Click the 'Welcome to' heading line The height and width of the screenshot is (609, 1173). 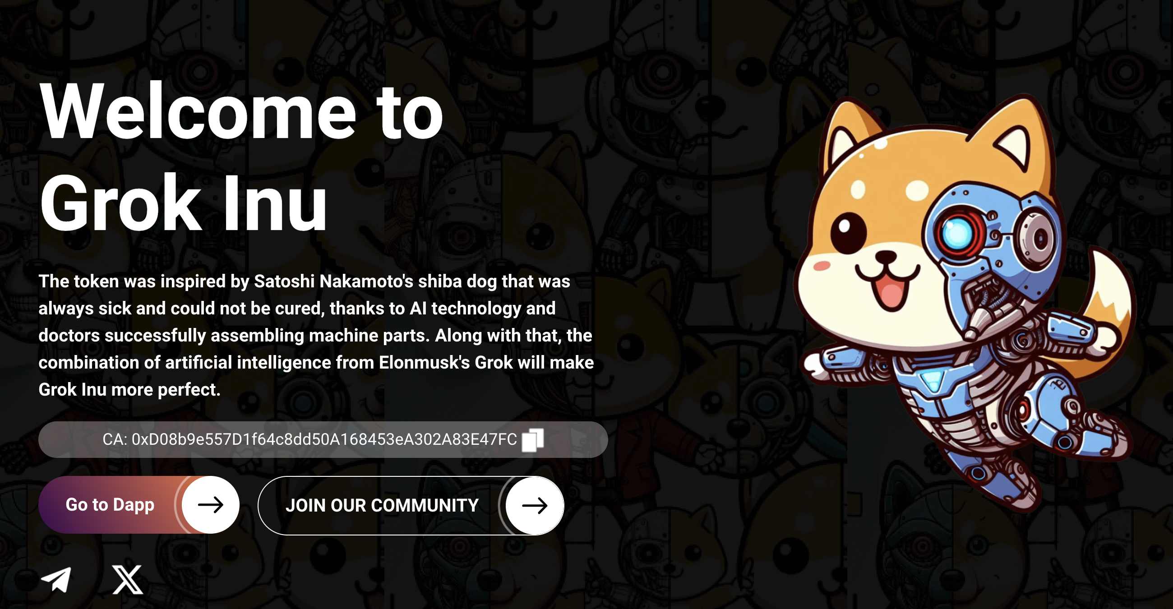(x=241, y=111)
